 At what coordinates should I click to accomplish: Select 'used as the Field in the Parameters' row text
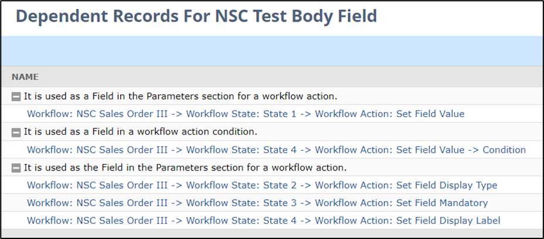click(x=185, y=168)
